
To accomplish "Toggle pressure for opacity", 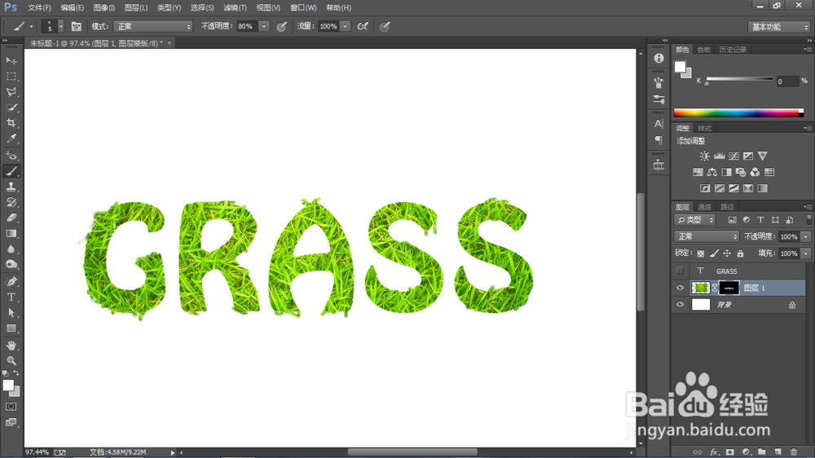I will point(281,27).
